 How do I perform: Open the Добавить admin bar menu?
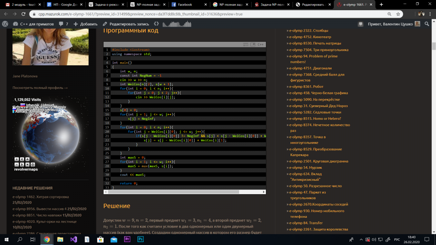pos(85,24)
